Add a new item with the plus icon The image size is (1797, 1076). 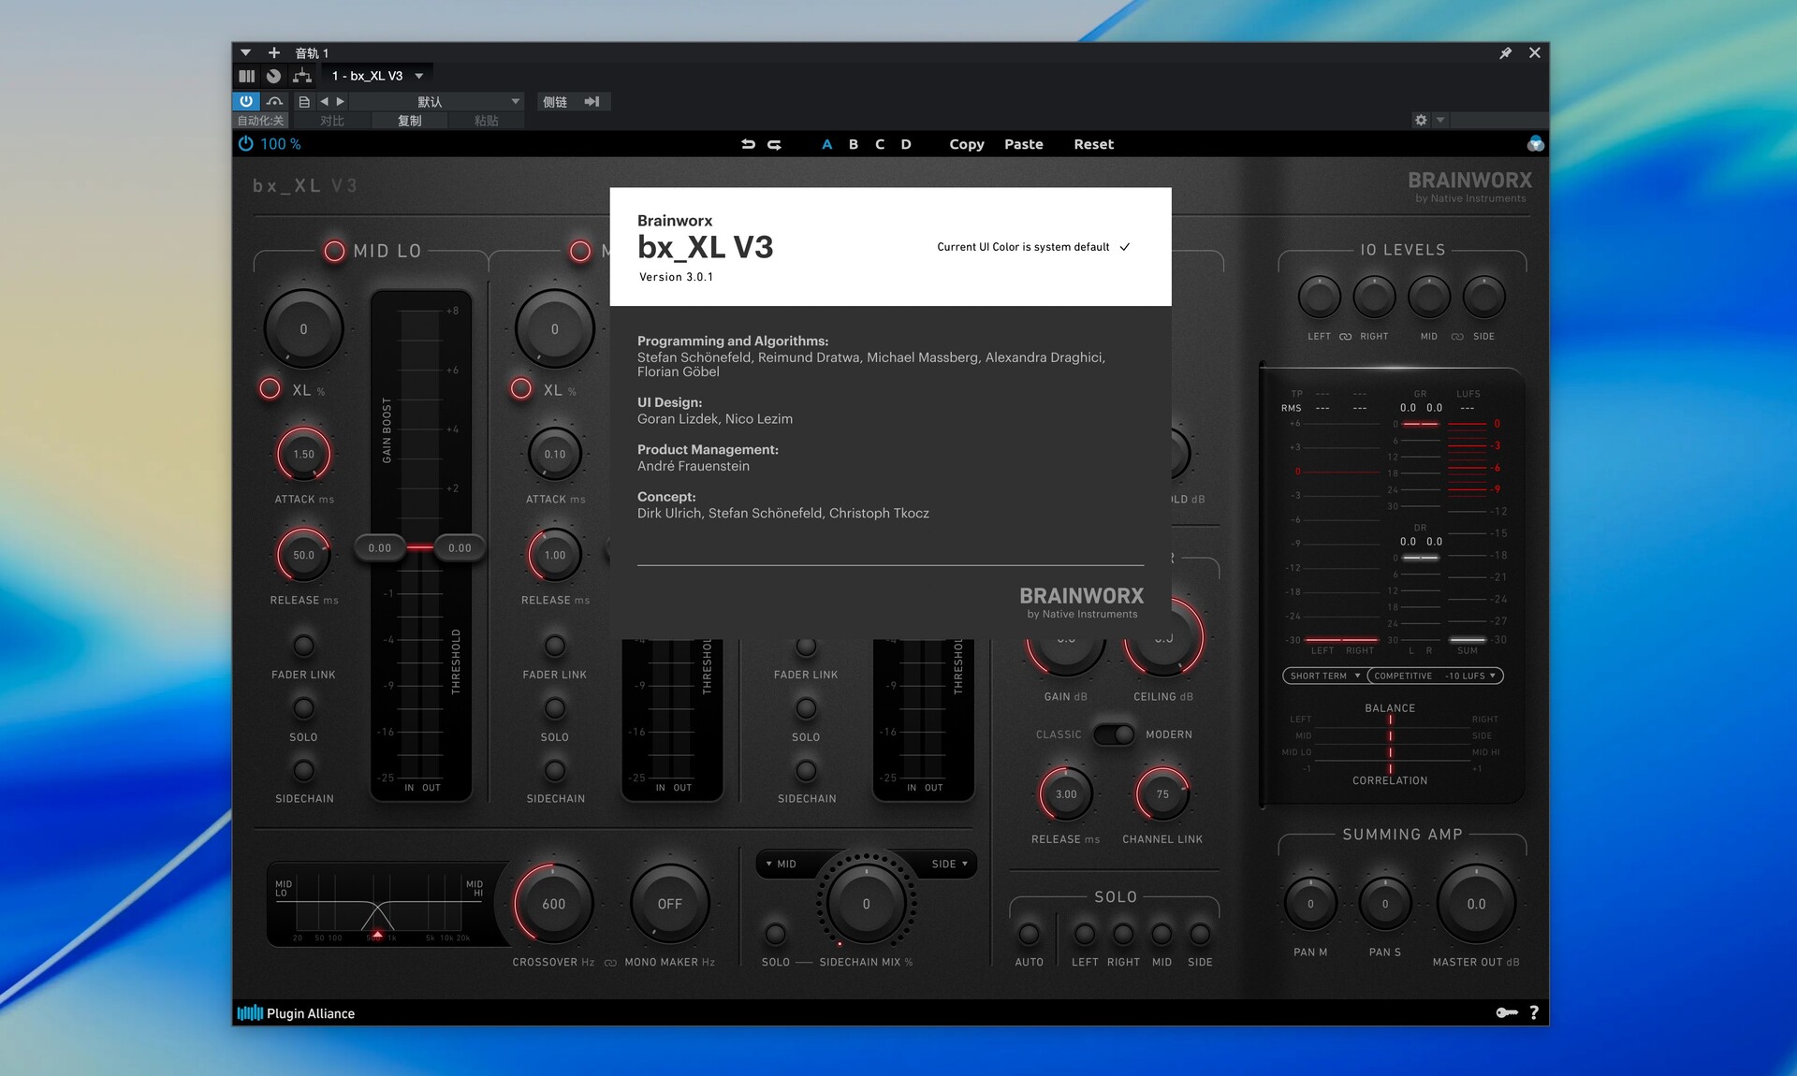[x=274, y=53]
